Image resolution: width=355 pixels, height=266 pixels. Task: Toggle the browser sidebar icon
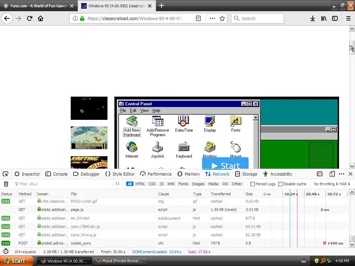click(335, 18)
